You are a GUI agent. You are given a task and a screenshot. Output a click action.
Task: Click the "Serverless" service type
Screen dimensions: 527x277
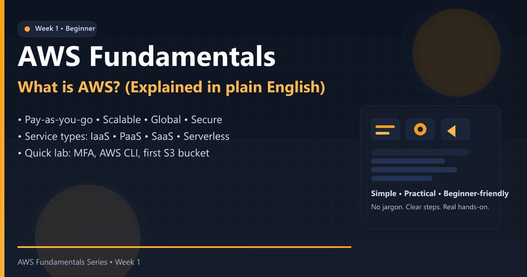tap(206, 136)
